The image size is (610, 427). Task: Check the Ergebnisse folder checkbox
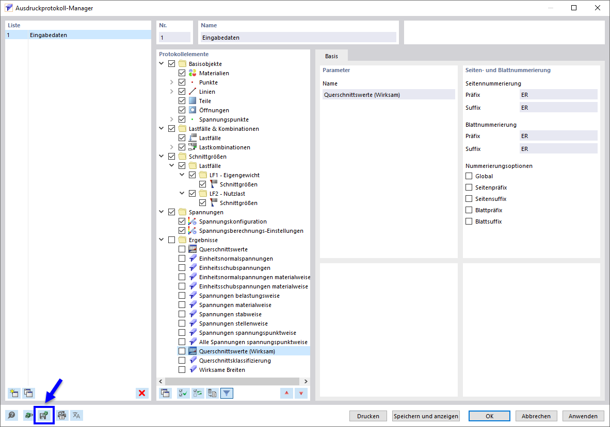click(x=171, y=240)
